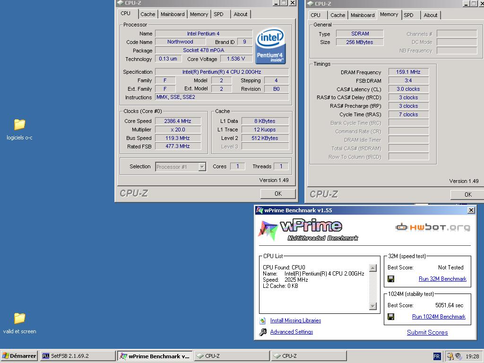Click the FR language indicator in tray

click(436, 356)
